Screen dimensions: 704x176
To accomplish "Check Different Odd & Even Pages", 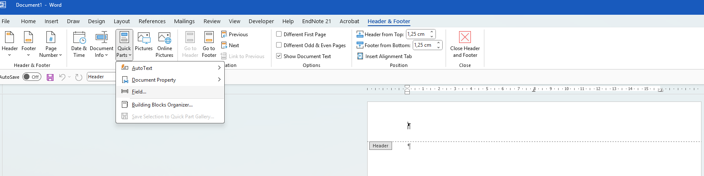I will click(x=279, y=45).
